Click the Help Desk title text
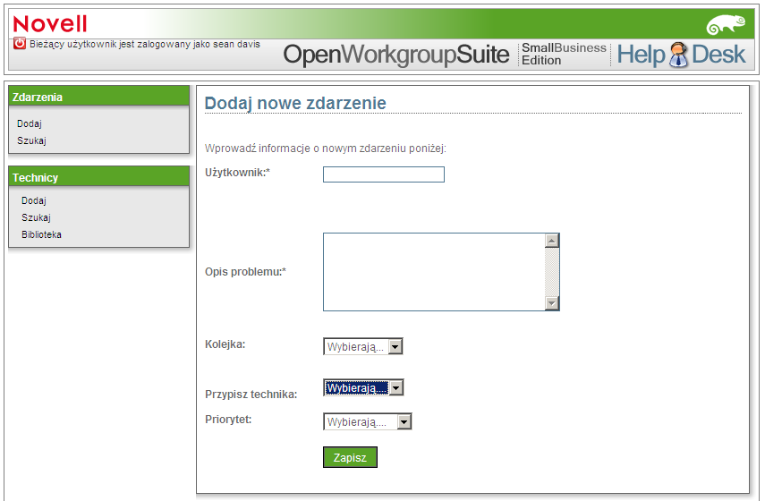765x501 pixels. tap(681, 55)
